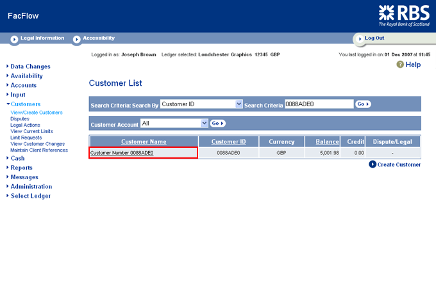Open the Search By Customer ID dropdown
The height and width of the screenshot is (286, 436).
[x=239, y=104]
